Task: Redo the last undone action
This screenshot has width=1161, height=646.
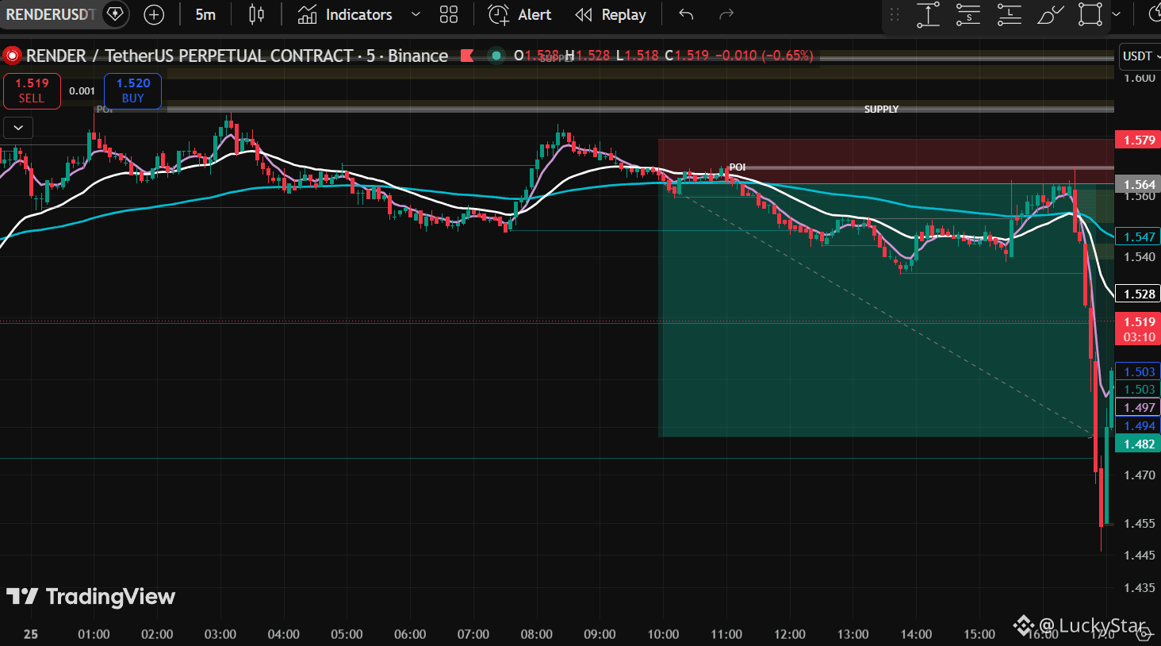Action: [x=726, y=14]
